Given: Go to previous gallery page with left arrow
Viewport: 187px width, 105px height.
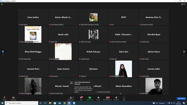Looking at the screenshot, I should 3,52.
